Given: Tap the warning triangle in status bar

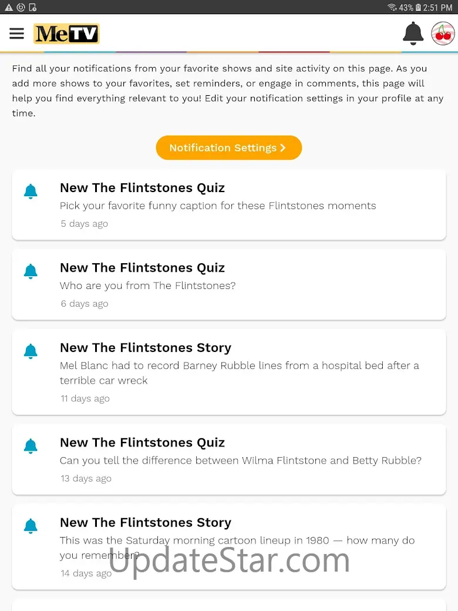Looking at the screenshot, I should click(x=9, y=8).
